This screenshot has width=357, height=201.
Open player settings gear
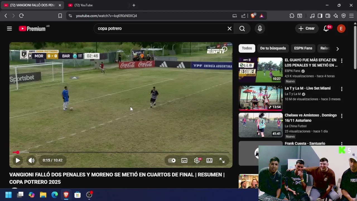pos(197,161)
